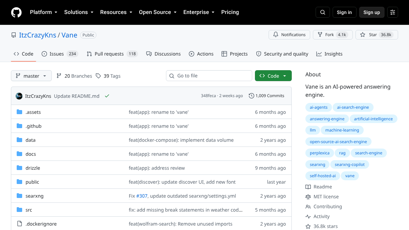This screenshot has height=230, width=409.
Task: Click the file icon for .dockerignore
Action: (19, 224)
